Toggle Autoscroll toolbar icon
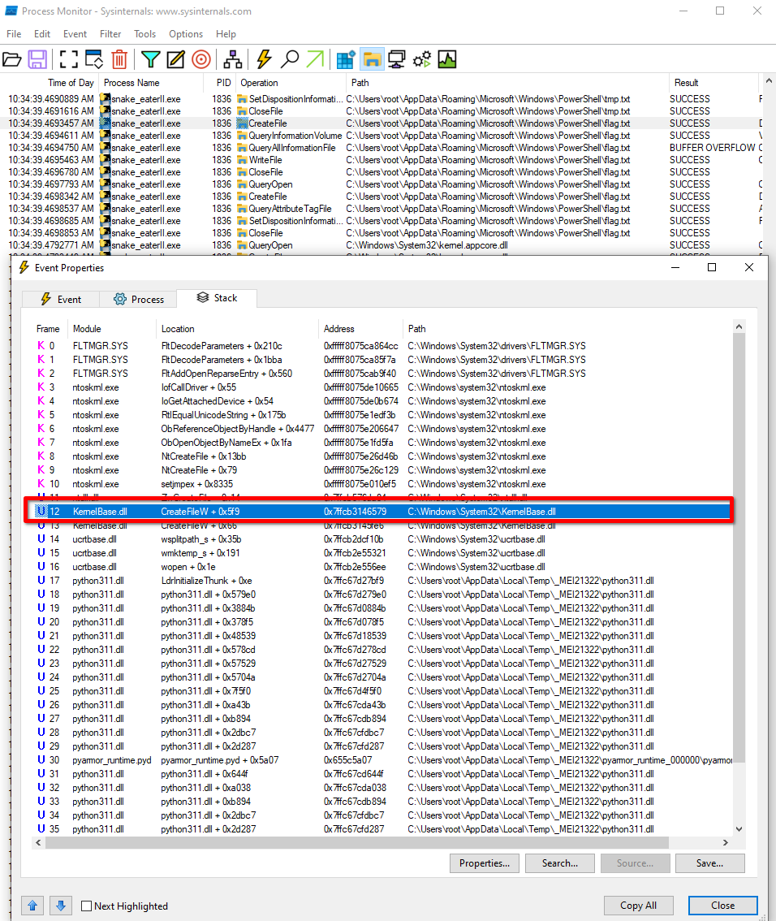The width and height of the screenshot is (776, 921). [94, 59]
